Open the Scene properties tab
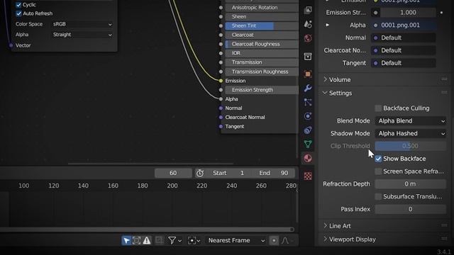 coord(308,24)
